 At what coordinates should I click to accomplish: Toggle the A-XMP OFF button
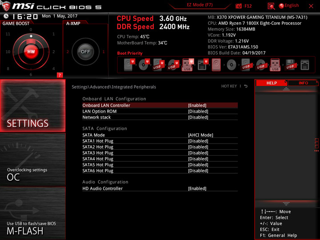point(85,52)
